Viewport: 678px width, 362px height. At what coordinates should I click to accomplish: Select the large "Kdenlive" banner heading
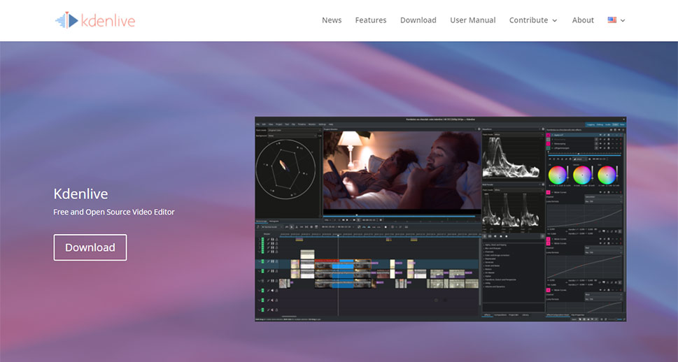point(81,194)
